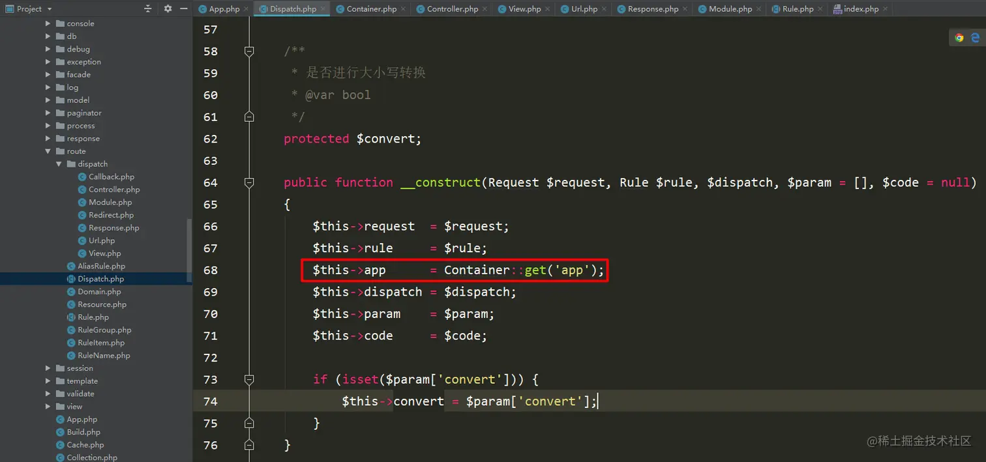This screenshot has width=986, height=462.
Task: Click 'isset' on line 73
Action: 361,379
